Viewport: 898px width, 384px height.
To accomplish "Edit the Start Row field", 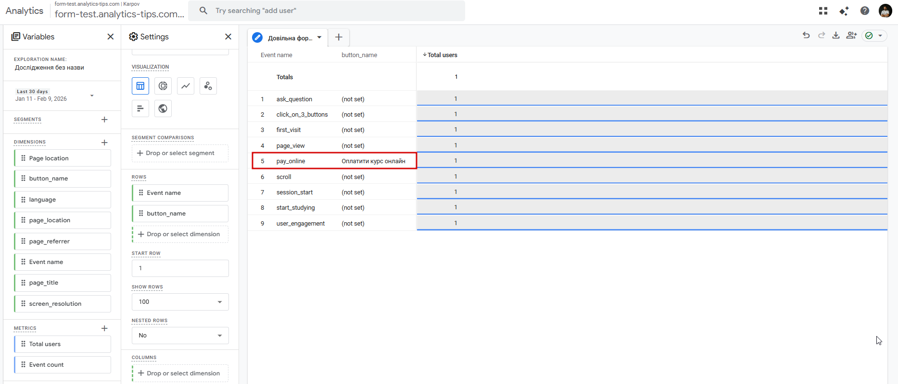I will (x=180, y=268).
